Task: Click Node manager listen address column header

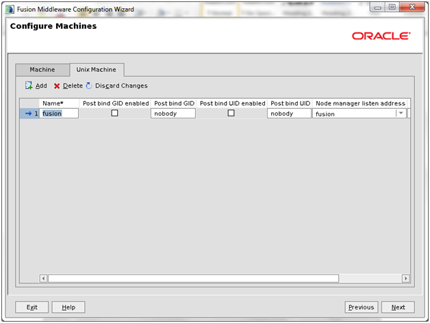Action: coord(360,103)
